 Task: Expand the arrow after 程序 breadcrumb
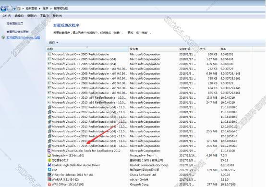(x=51, y=9)
